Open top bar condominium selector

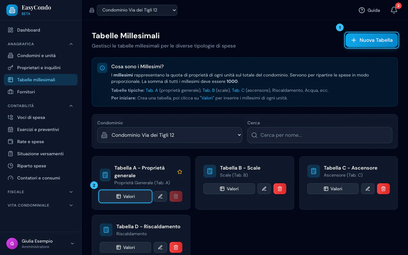coord(137,10)
